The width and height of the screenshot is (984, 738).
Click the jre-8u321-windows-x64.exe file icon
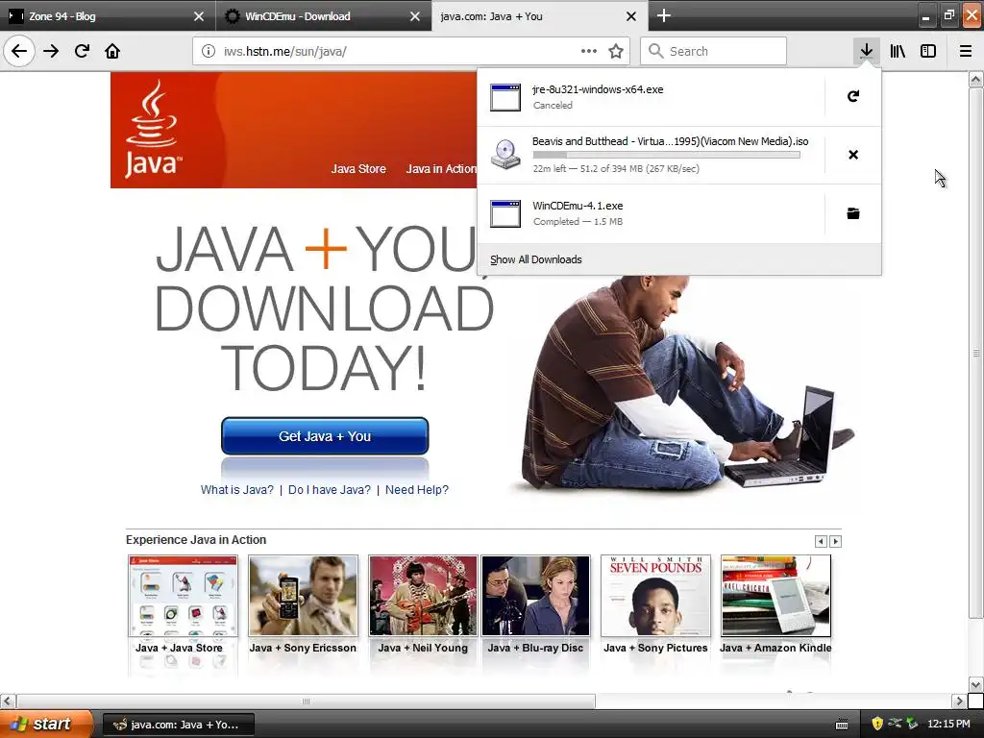tap(505, 97)
